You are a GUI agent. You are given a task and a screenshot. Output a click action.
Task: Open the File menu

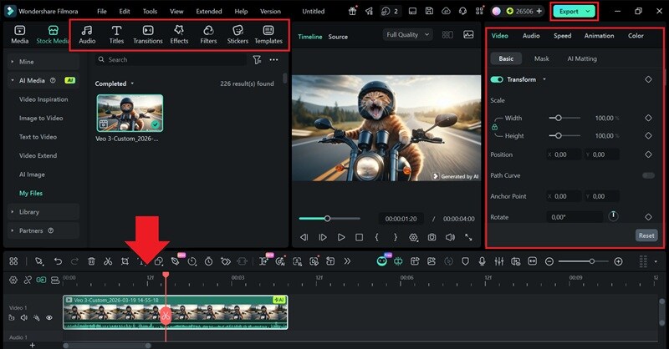[101, 12]
